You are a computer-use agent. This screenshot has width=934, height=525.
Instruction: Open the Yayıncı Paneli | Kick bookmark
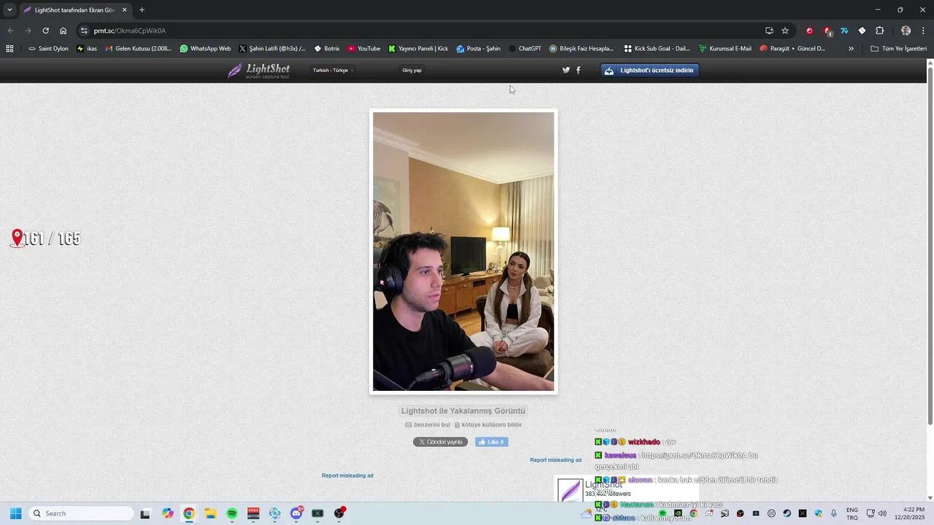point(418,49)
